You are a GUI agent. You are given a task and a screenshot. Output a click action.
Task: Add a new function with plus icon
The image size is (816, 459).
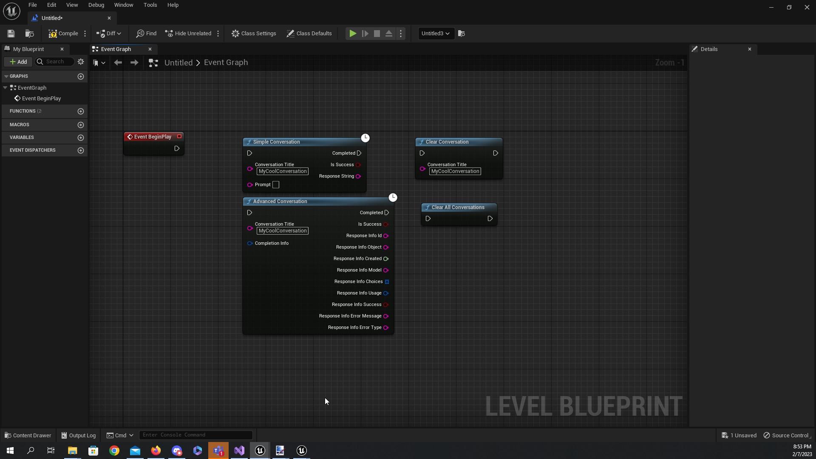[81, 111]
